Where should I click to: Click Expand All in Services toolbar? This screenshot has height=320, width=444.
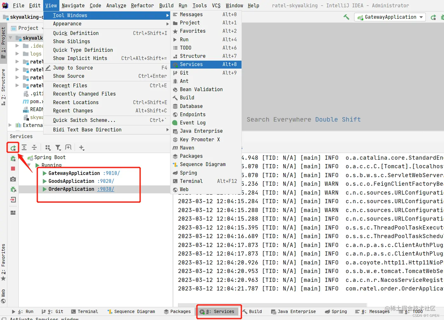(24, 147)
